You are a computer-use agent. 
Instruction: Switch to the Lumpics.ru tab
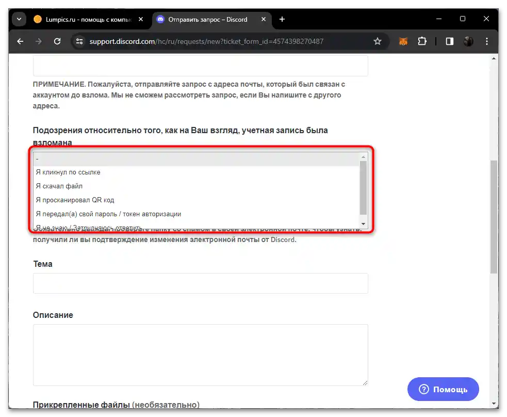tap(88, 20)
